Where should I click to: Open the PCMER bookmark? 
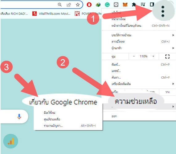pyautogui.click(x=88, y=14)
